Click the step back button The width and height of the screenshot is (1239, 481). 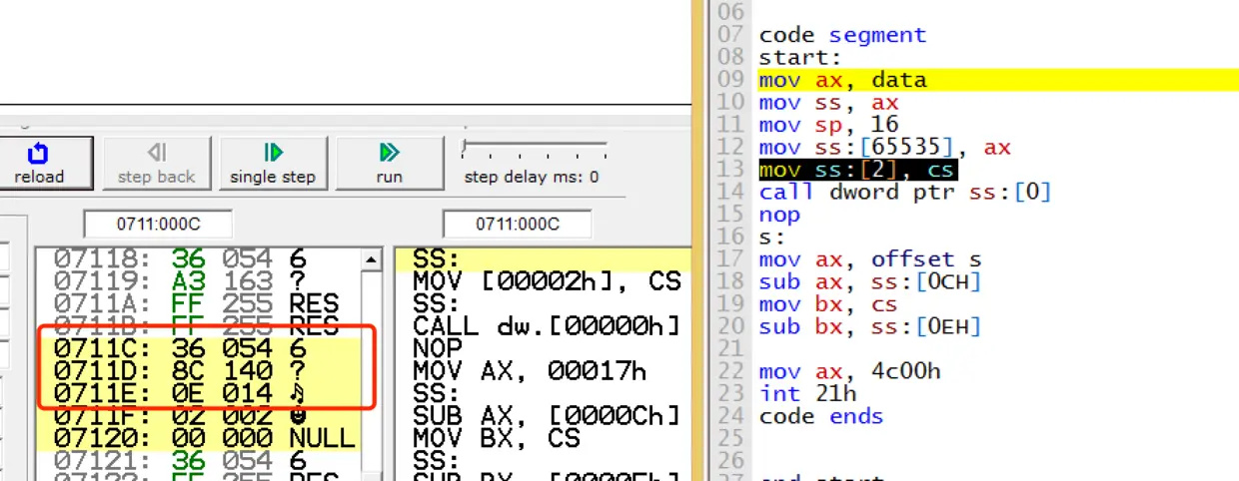coord(157,163)
